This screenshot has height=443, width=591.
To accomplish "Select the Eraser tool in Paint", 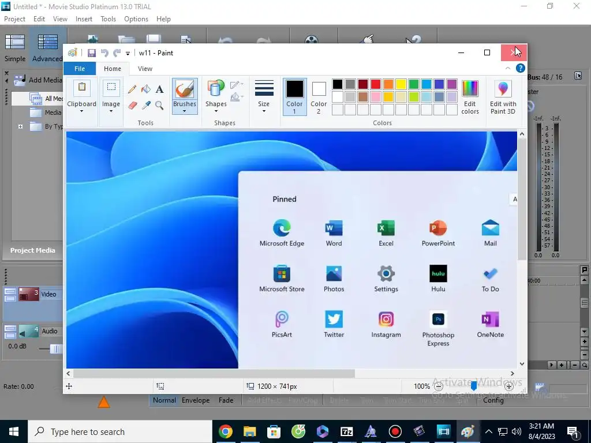I will (x=132, y=106).
